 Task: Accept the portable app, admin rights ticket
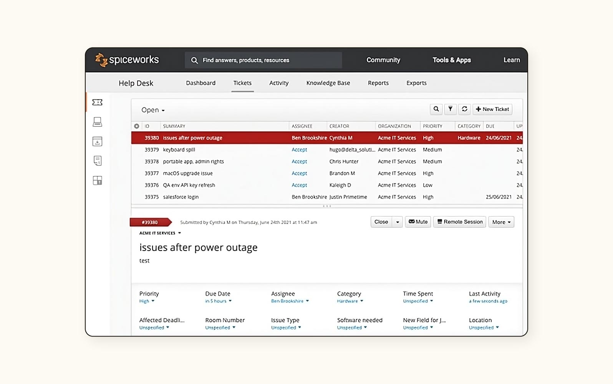[299, 162]
